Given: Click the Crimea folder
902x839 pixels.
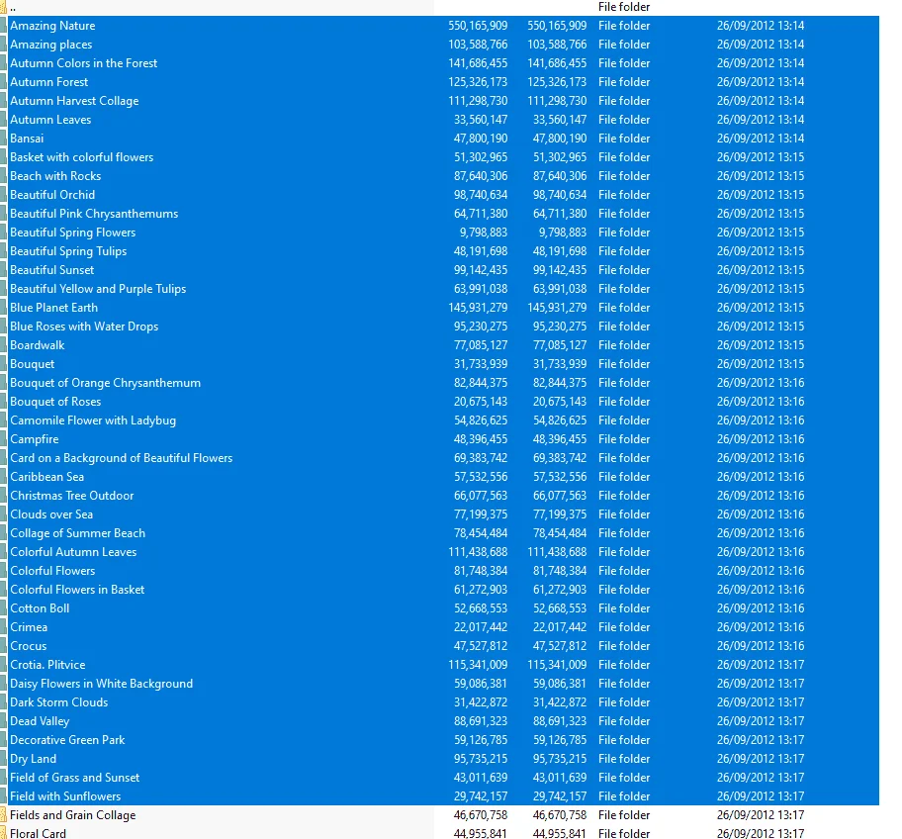Looking at the screenshot, I should [x=28, y=627].
